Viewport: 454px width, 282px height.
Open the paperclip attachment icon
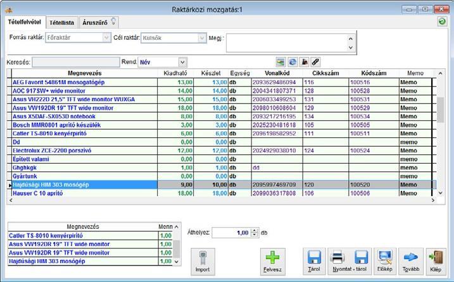[x=315, y=62]
